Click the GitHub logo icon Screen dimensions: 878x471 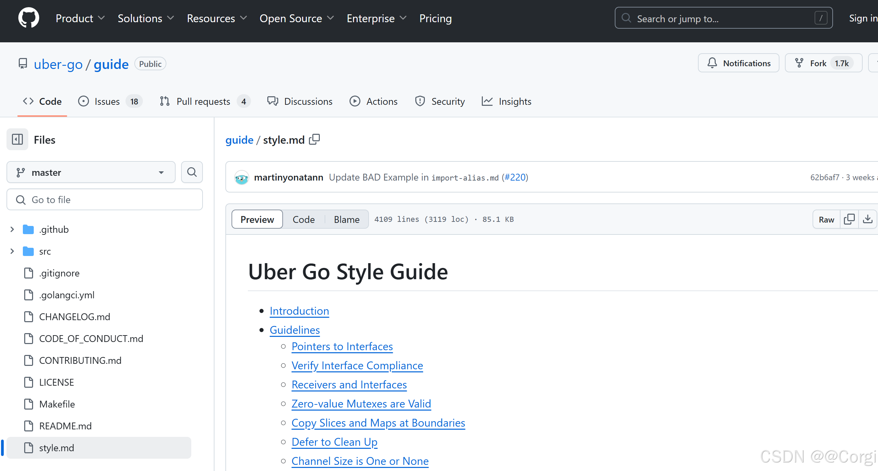coord(29,18)
